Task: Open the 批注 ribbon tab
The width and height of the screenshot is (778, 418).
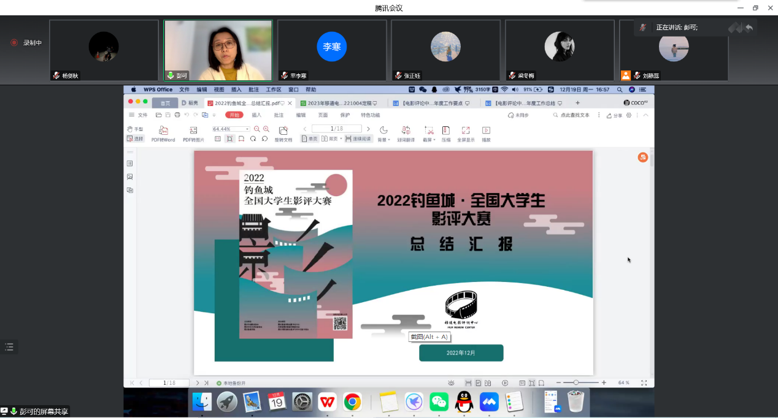Action: [279, 115]
